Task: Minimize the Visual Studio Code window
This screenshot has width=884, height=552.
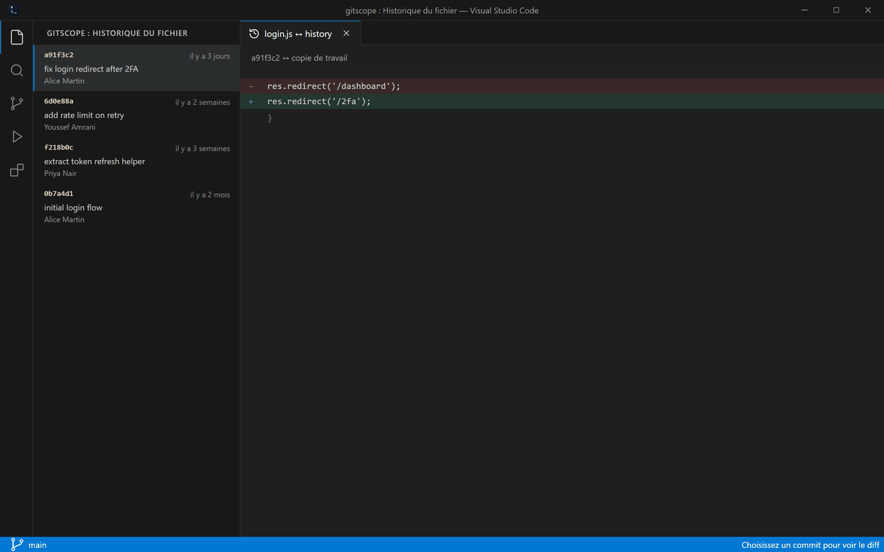Action: [805, 10]
